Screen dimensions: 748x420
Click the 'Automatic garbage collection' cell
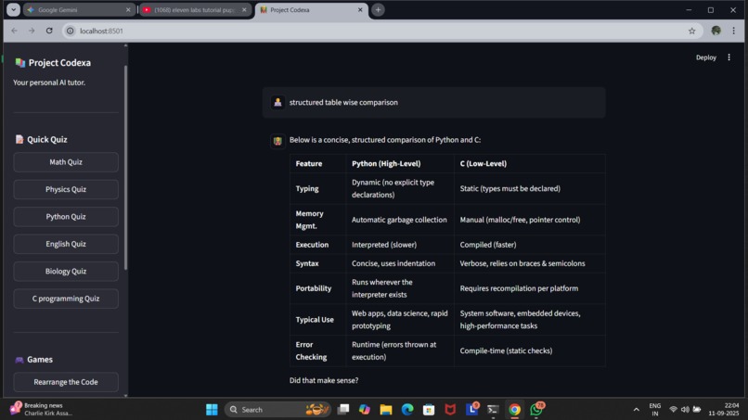coord(399,220)
